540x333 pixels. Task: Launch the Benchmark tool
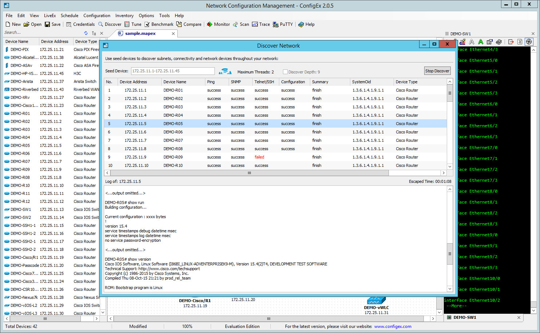tap(159, 24)
